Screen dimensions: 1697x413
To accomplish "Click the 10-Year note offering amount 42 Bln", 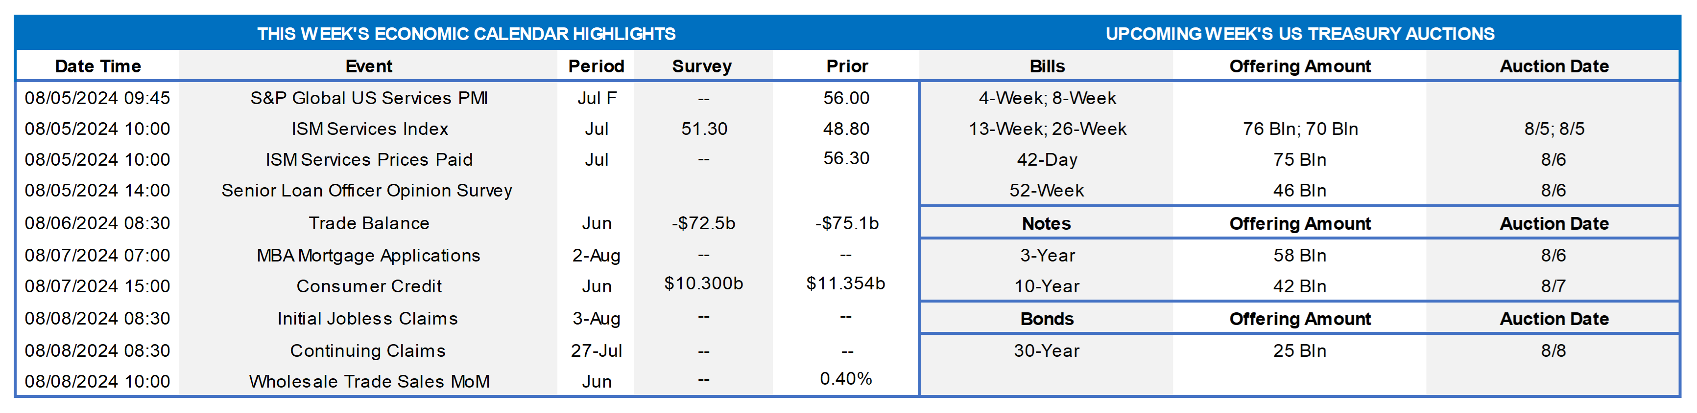I will coord(1299,287).
